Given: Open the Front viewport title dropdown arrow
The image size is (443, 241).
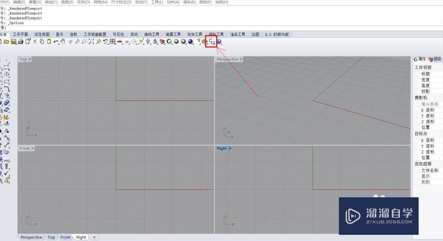Looking at the screenshot, I should [x=33, y=148].
